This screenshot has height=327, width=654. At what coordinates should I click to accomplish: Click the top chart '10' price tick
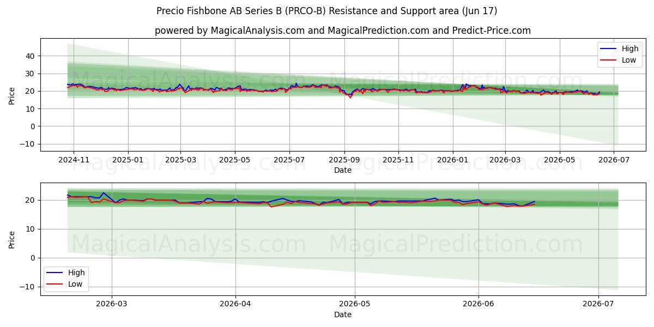pyautogui.click(x=30, y=109)
